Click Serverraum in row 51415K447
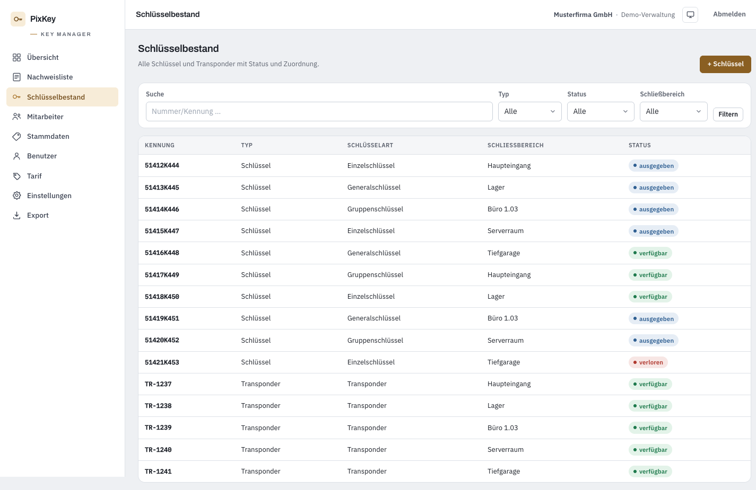 point(506,231)
